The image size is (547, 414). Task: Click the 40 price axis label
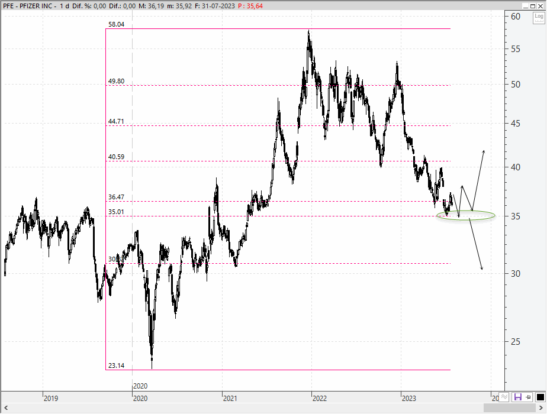(516, 167)
